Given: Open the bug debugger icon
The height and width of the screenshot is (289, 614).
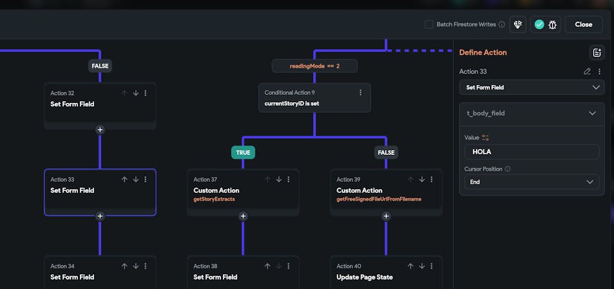Looking at the screenshot, I should click(553, 24).
